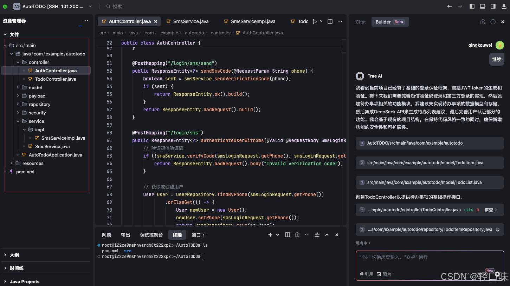Open the TodoItem.java search result

tap(430, 163)
